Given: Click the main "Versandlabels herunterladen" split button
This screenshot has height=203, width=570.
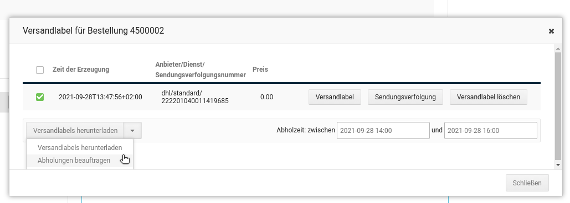Looking at the screenshot, I should pyautogui.click(x=75, y=130).
